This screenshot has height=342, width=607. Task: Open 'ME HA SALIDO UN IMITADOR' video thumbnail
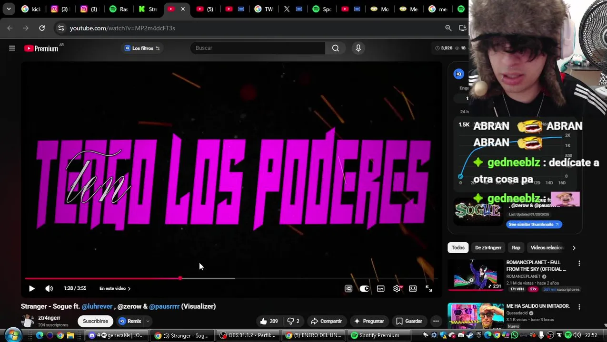(476, 316)
